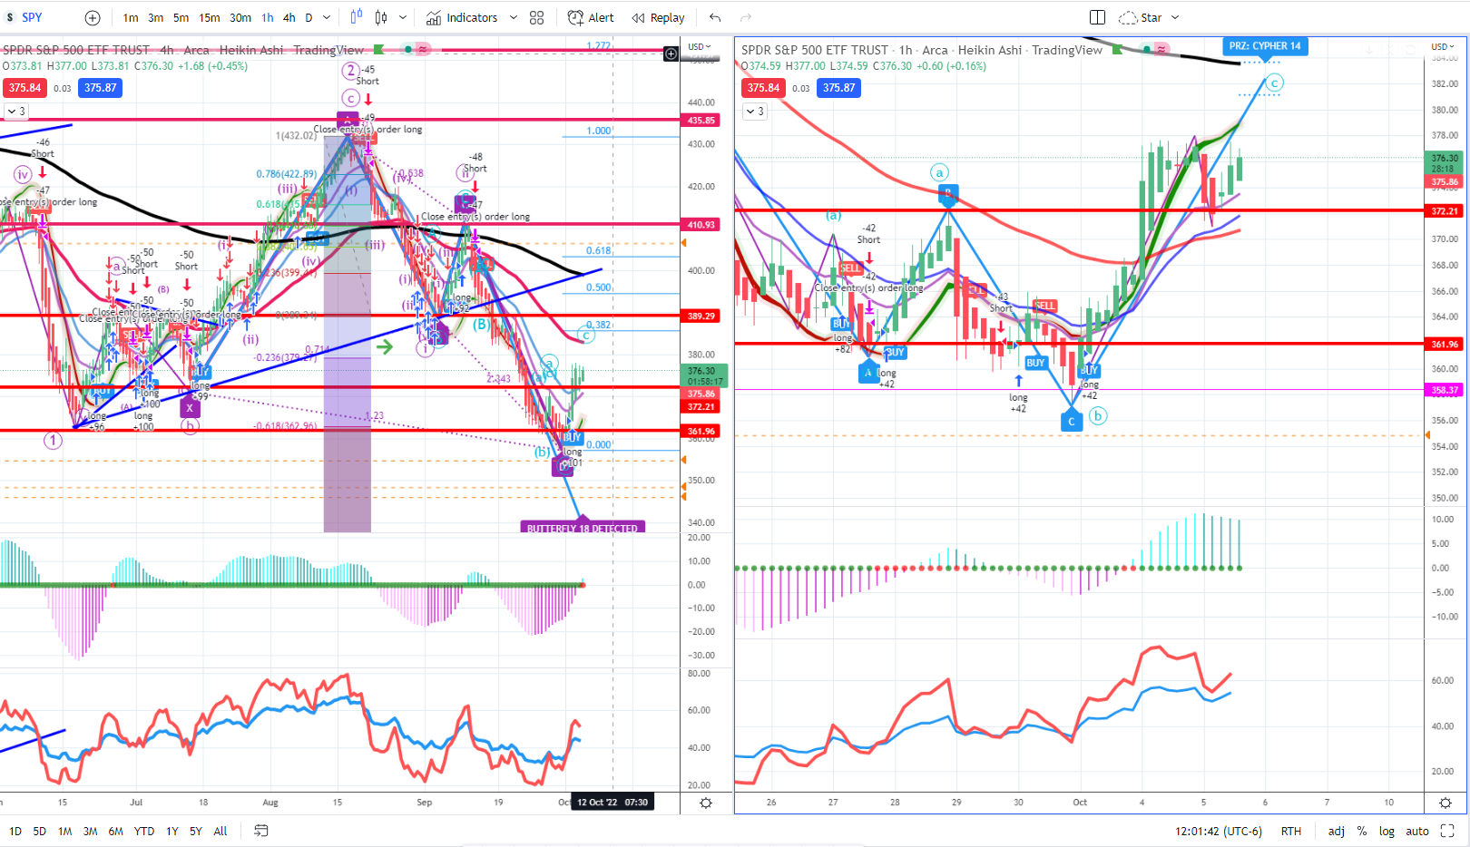Set date range to 5D
The height and width of the screenshot is (847, 1470).
tap(40, 831)
